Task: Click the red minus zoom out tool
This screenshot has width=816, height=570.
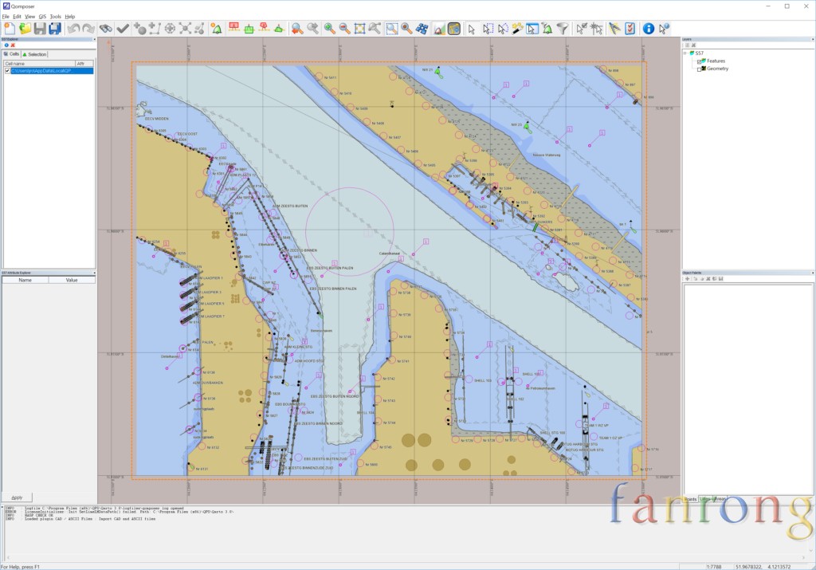Action: (344, 29)
